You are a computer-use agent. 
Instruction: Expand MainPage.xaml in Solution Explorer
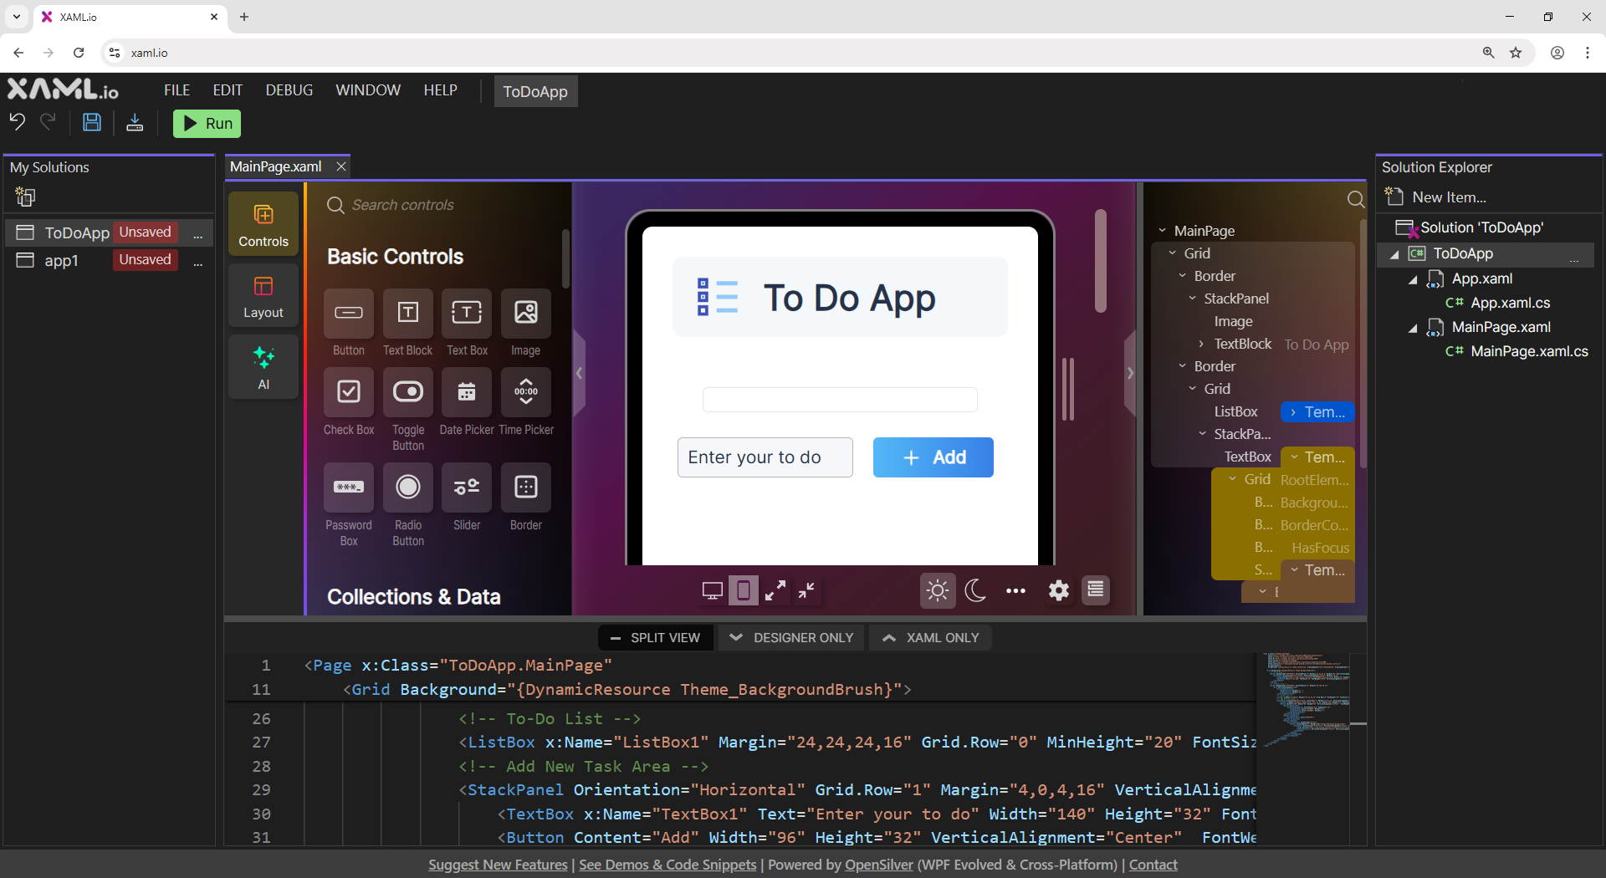(1414, 329)
